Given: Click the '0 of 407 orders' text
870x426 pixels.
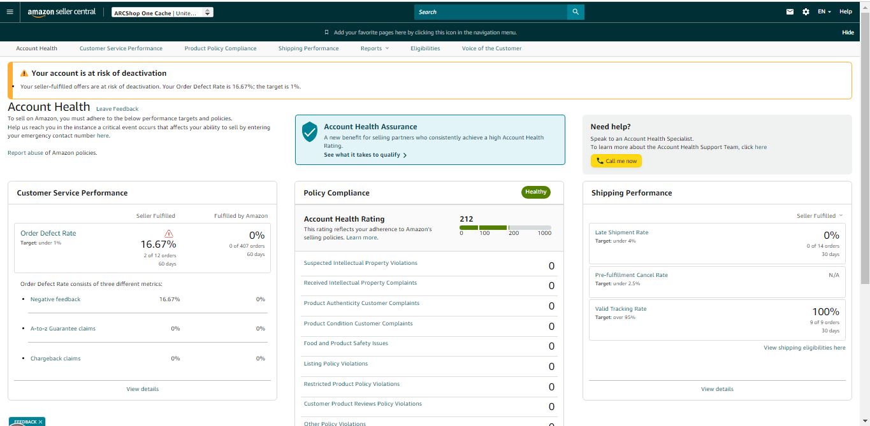Looking at the screenshot, I should pyautogui.click(x=247, y=246).
